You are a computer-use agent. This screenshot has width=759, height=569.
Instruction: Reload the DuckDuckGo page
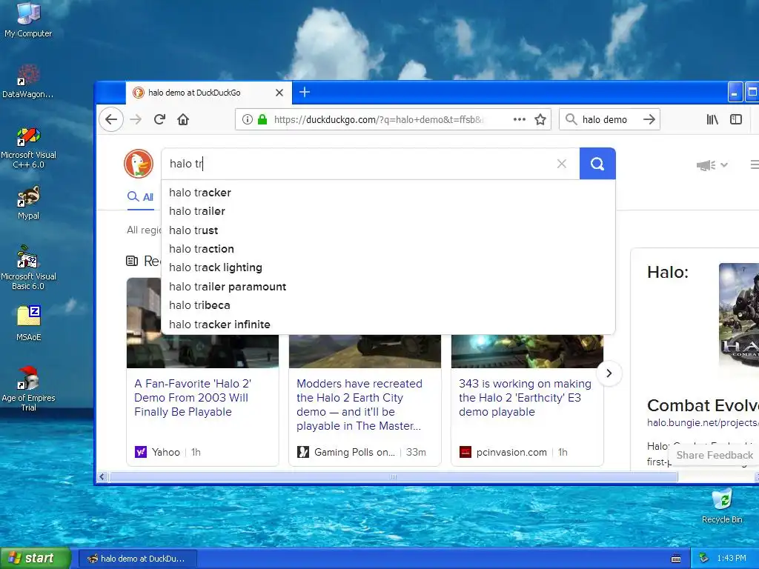point(160,119)
